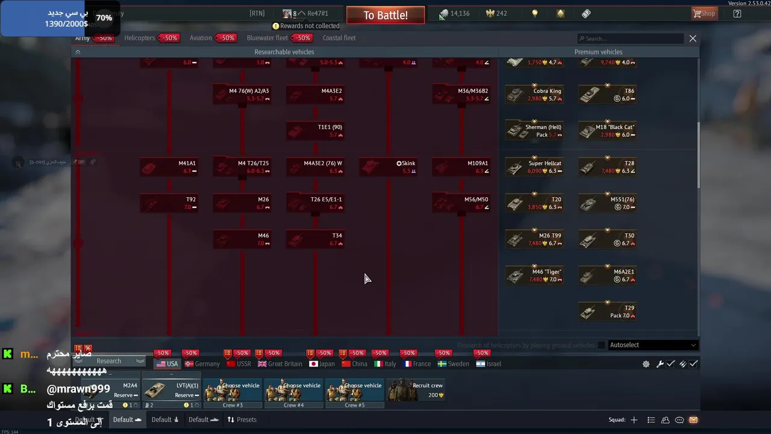771x434 pixels.
Task: Select the France nation tab
Action: pyautogui.click(x=417, y=364)
